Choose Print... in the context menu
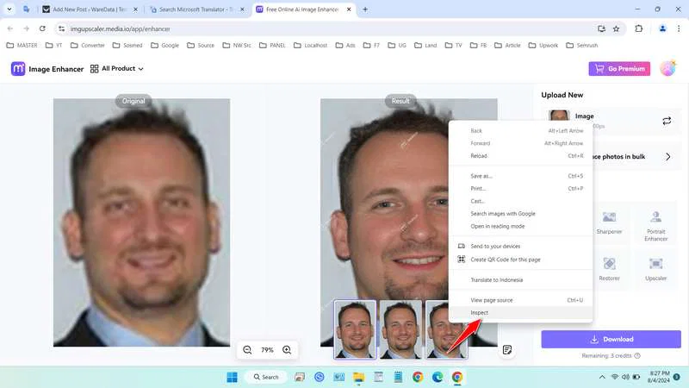Screen dimensions: 689x388 [520, 188]
